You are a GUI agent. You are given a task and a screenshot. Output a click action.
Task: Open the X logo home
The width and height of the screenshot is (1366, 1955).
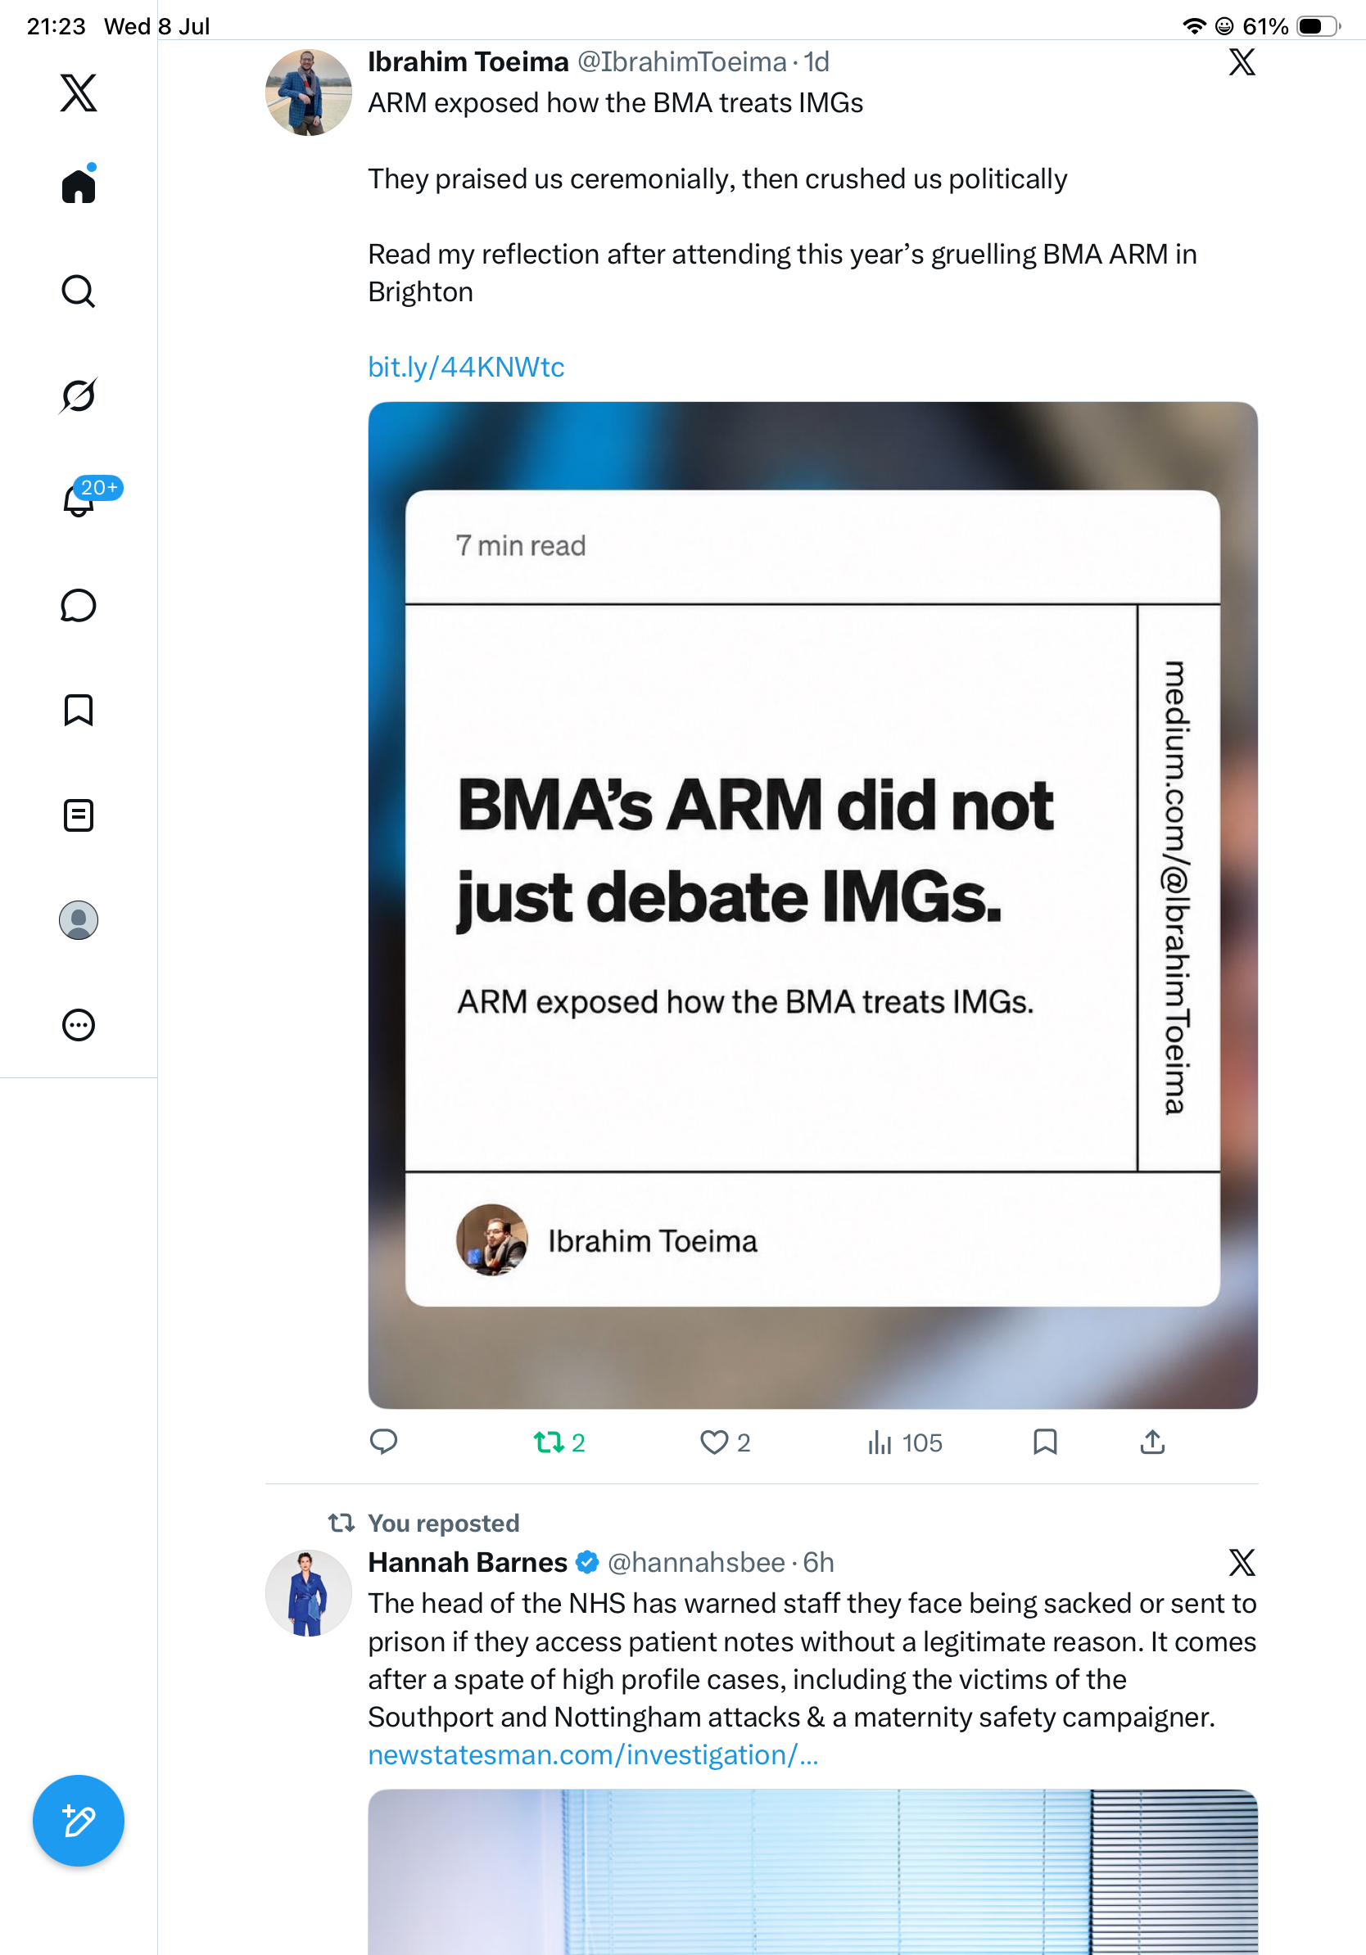click(x=79, y=93)
